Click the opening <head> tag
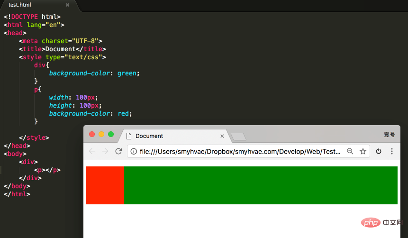The height and width of the screenshot is (238, 408). (15, 33)
